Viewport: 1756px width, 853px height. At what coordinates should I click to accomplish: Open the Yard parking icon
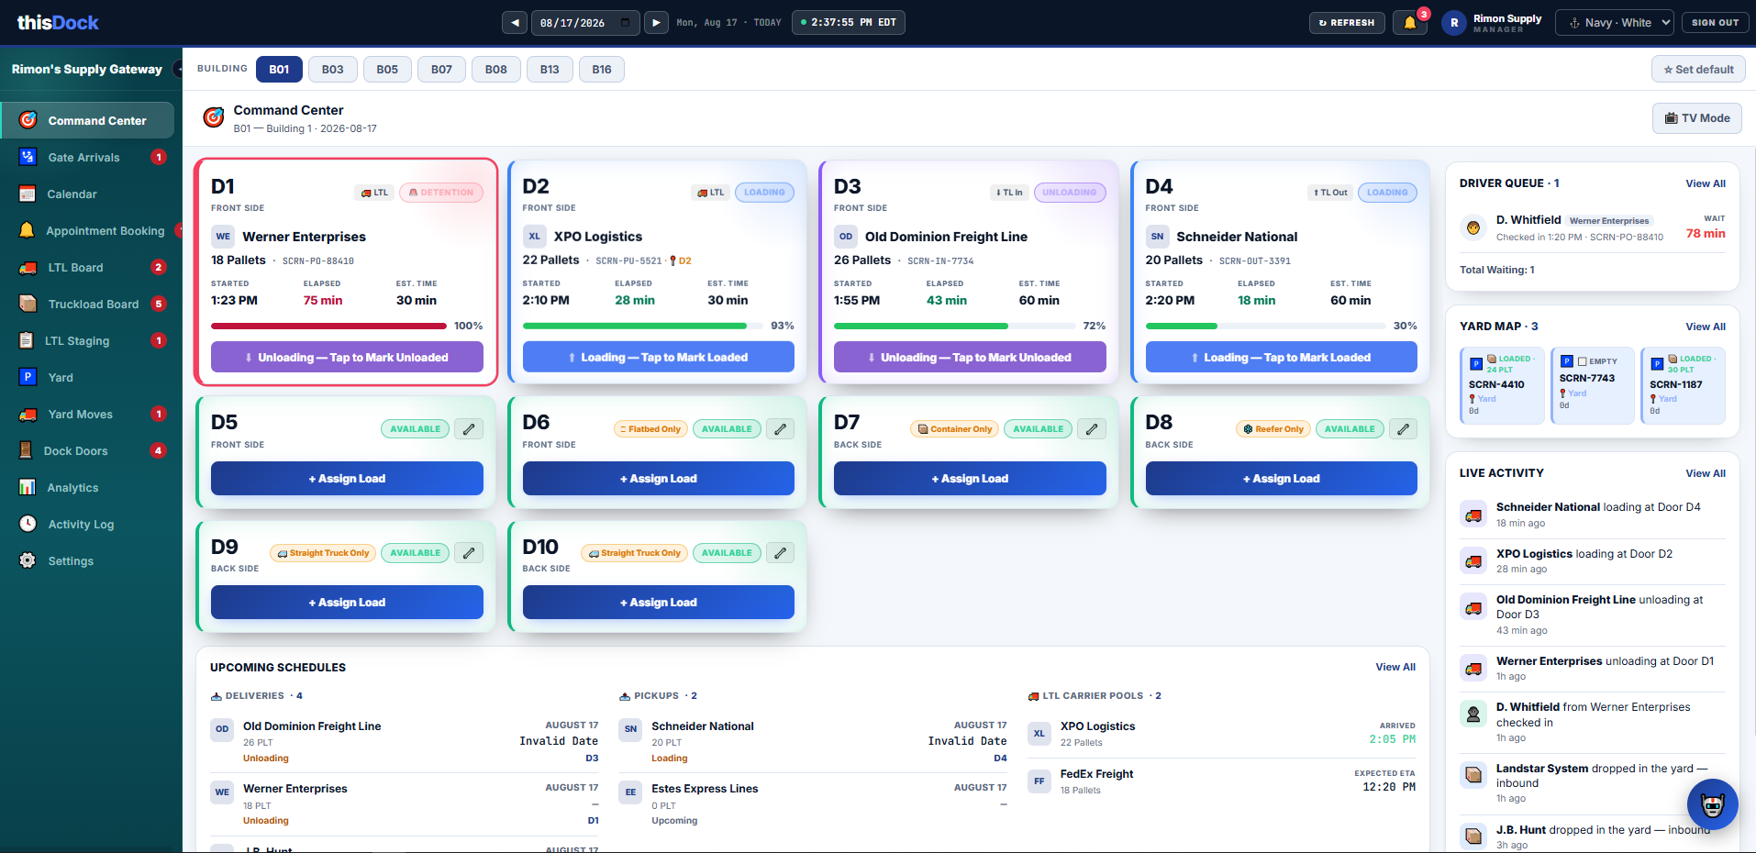click(28, 377)
